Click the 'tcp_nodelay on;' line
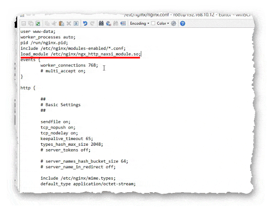 click(x=59, y=133)
